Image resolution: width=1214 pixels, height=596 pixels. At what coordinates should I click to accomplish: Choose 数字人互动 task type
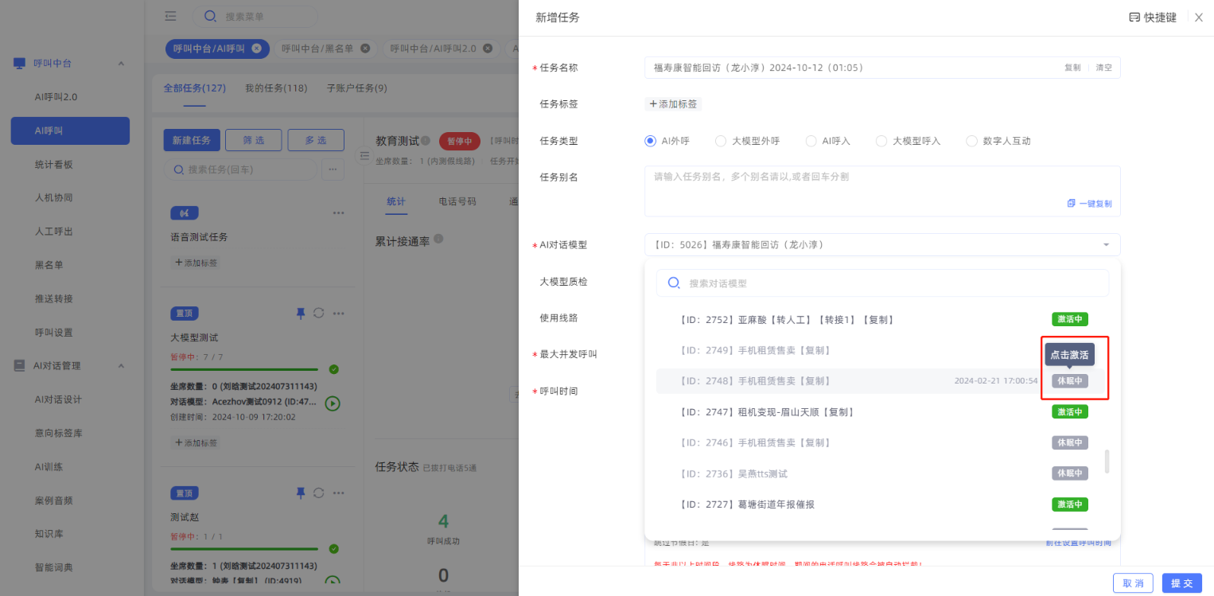click(971, 141)
